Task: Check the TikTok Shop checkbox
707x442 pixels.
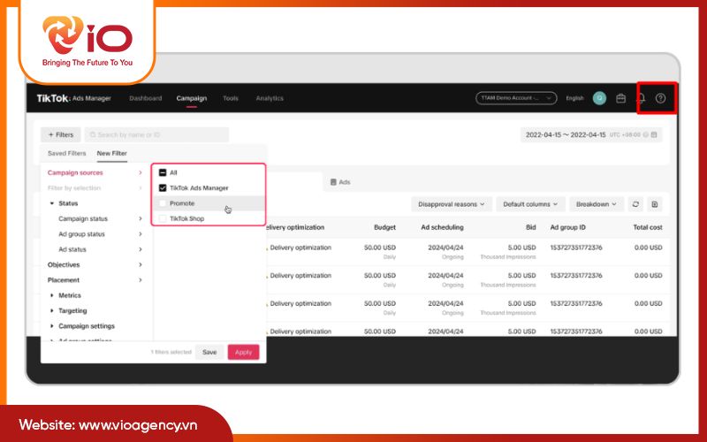Action: 163,218
